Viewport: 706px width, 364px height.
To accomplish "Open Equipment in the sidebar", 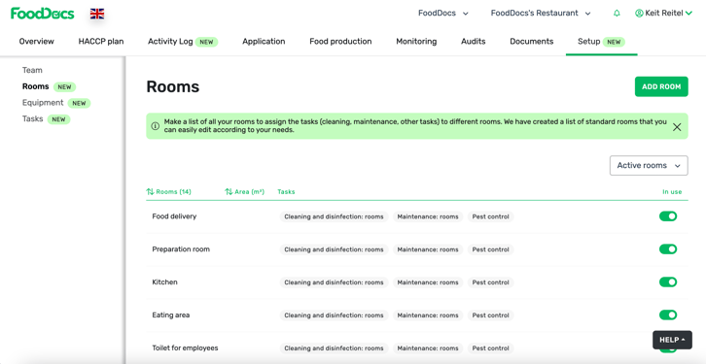I will click(43, 103).
